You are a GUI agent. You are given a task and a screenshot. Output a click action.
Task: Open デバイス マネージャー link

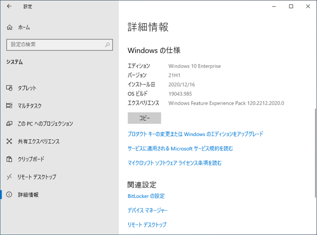click(147, 211)
